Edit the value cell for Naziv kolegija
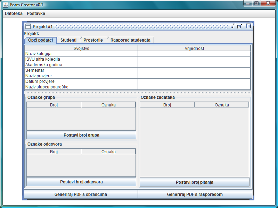Screen dimensions: 278x208 (194, 54)
